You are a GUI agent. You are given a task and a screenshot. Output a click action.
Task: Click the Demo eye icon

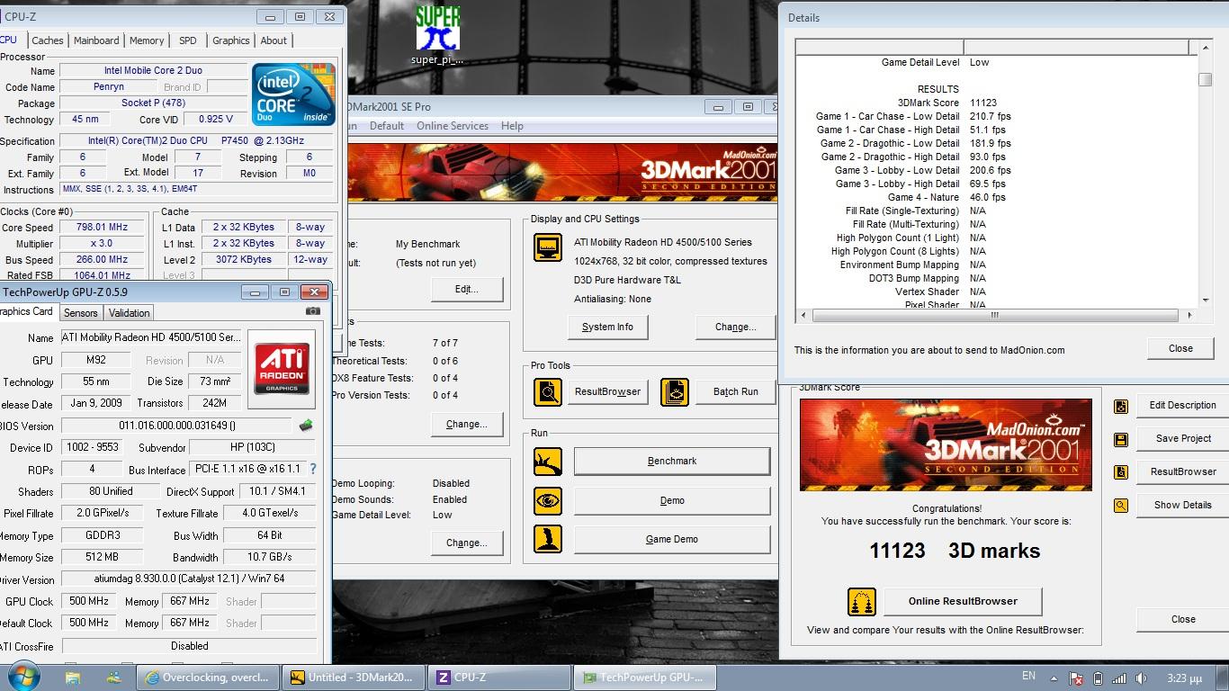(x=548, y=500)
